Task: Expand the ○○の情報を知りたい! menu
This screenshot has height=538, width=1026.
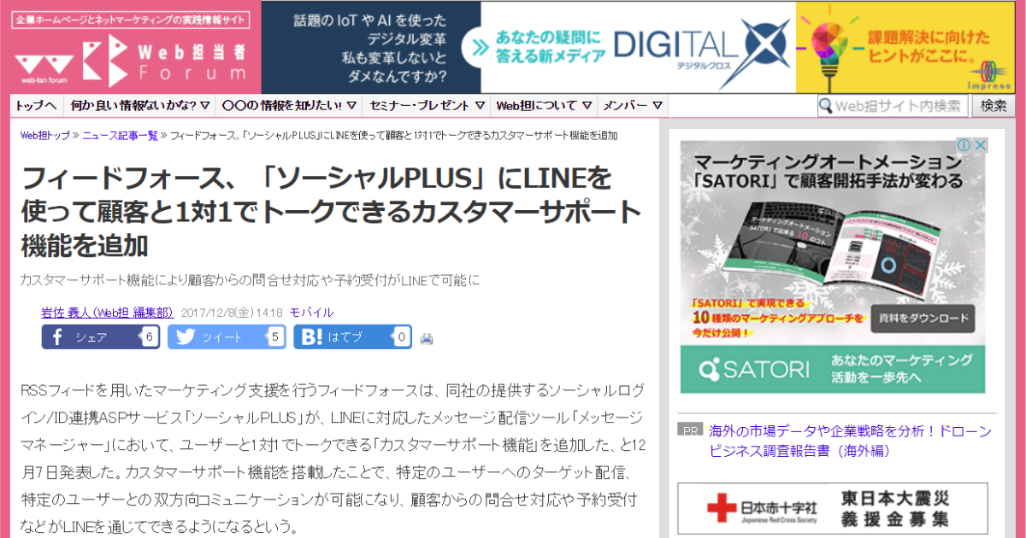Action: click(x=288, y=106)
